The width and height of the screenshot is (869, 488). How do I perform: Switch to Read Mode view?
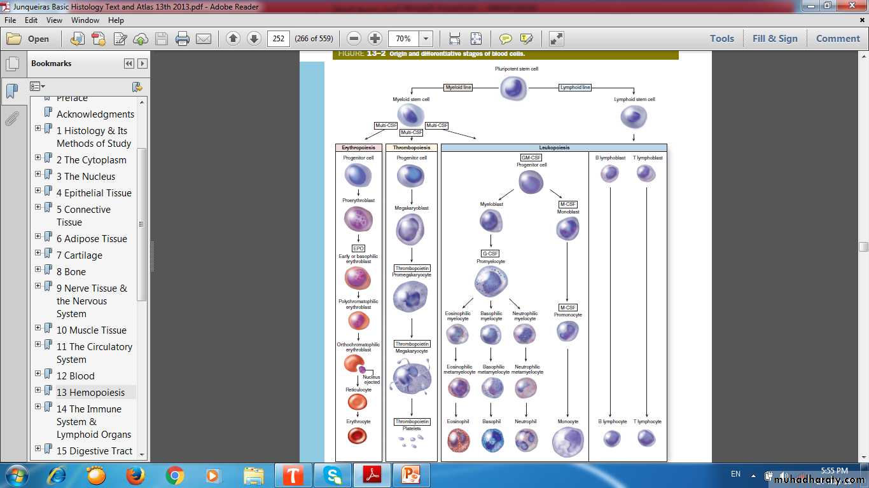click(557, 39)
